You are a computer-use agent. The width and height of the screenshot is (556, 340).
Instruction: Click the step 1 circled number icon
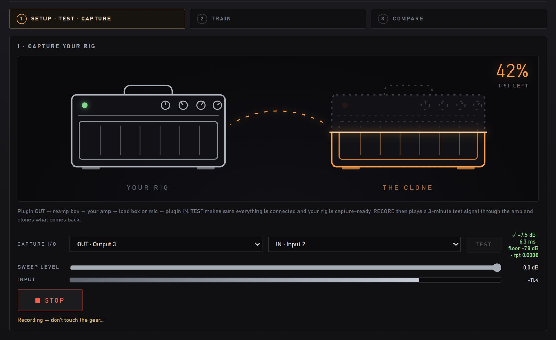pyautogui.click(x=22, y=19)
